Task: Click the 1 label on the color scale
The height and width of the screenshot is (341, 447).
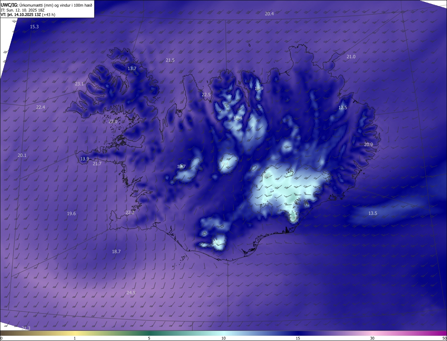Action: 75,339
